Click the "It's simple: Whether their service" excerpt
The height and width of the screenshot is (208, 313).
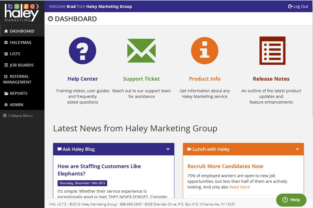(112, 194)
